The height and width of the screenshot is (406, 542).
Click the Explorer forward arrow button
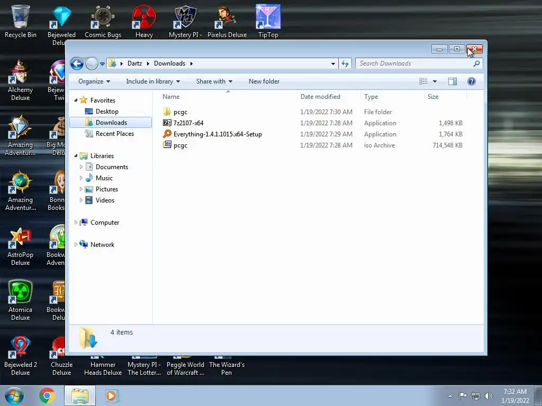click(92, 63)
